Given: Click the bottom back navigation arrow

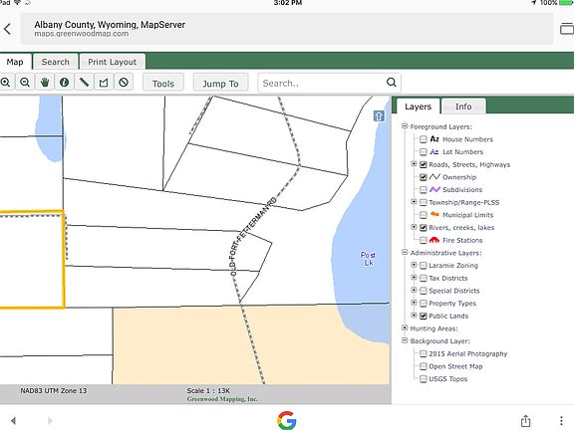Looking at the screenshot, I should [13, 420].
